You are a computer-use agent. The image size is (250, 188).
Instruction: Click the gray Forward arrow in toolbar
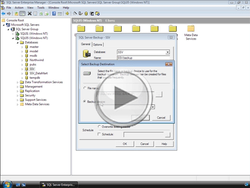[x=9, y=14]
